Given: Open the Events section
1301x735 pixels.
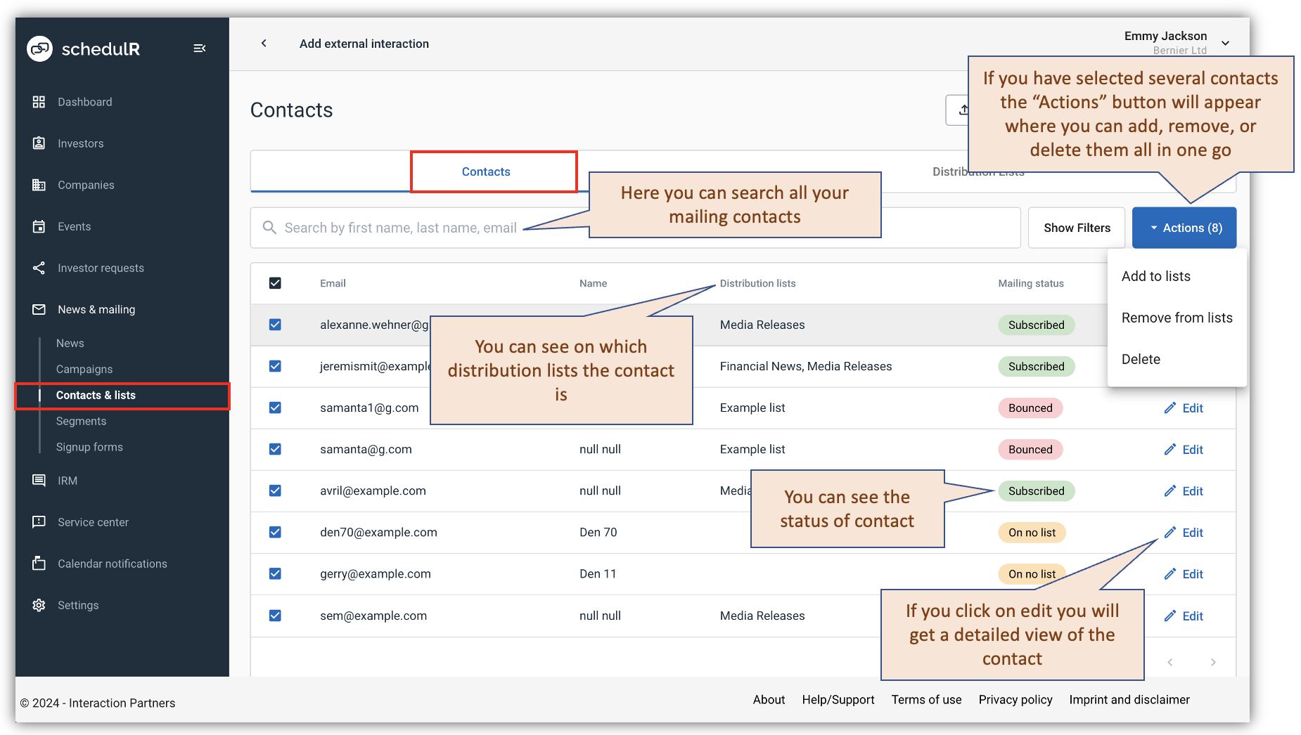Looking at the screenshot, I should pyautogui.click(x=73, y=226).
